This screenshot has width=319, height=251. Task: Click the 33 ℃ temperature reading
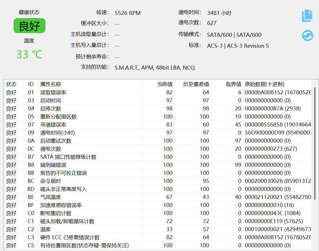pos(29,54)
